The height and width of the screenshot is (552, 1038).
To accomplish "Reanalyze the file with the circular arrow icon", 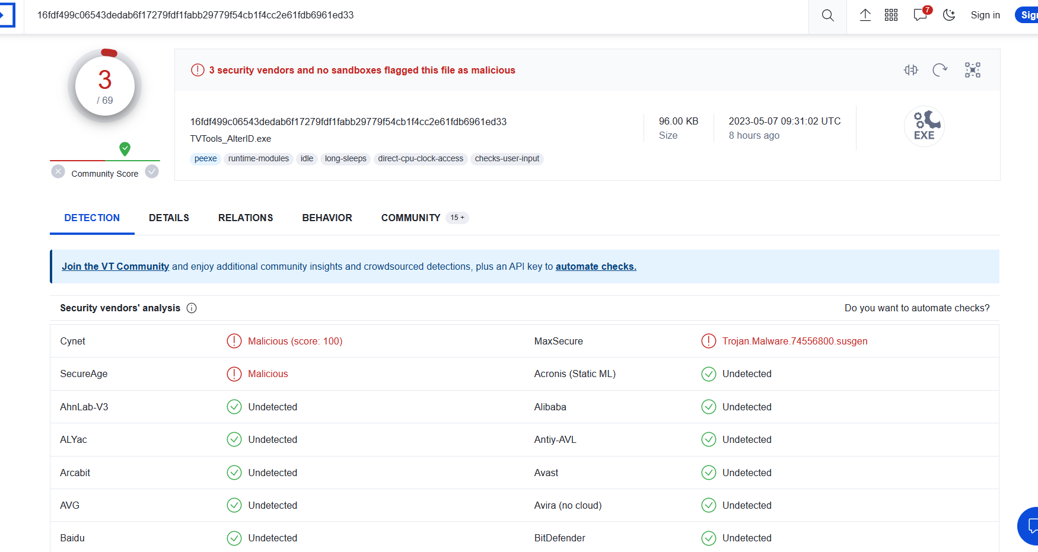I will 940,70.
